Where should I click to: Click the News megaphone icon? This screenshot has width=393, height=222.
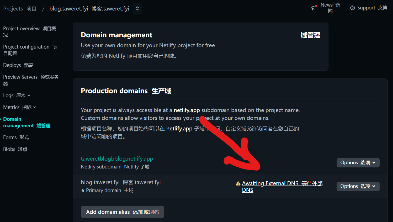pos(314,8)
